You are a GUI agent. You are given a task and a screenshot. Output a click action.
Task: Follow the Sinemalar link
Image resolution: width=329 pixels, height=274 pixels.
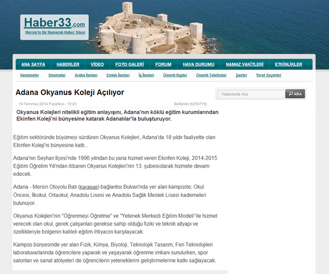[57, 75]
